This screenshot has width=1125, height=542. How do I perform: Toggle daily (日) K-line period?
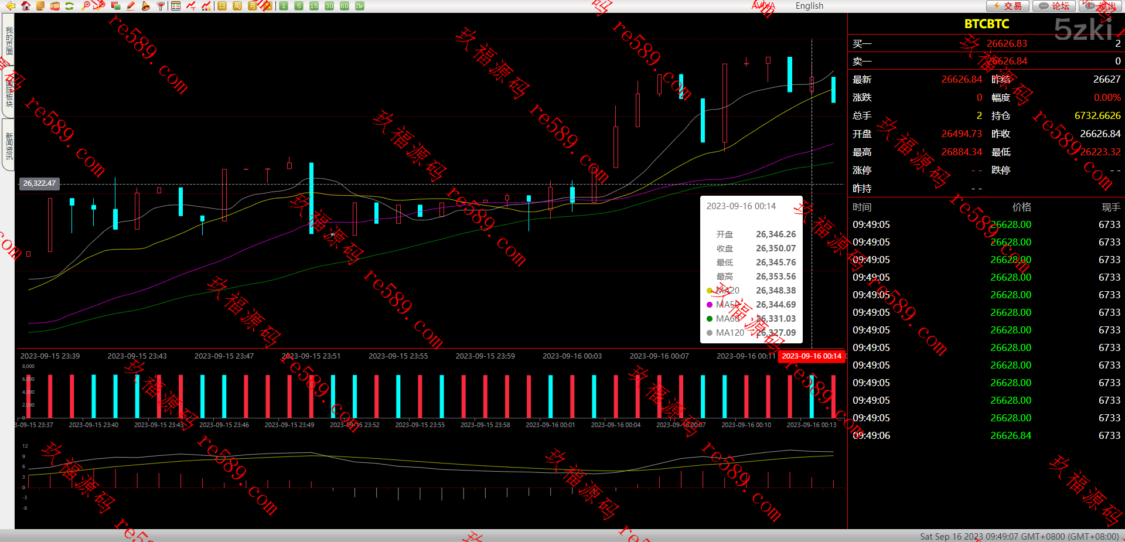(222, 6)
